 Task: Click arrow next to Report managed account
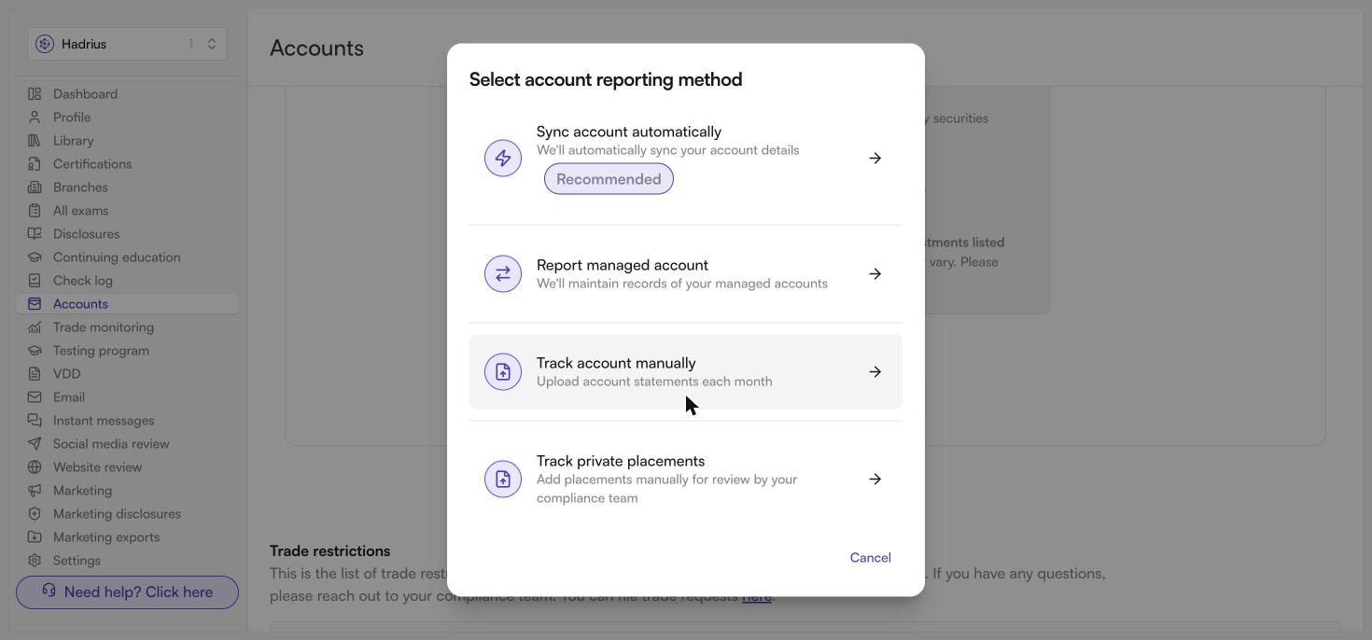click(x=875, y=273)
